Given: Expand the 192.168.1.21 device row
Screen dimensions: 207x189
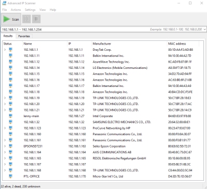Looking at the screenshot, I should (5, 110).
